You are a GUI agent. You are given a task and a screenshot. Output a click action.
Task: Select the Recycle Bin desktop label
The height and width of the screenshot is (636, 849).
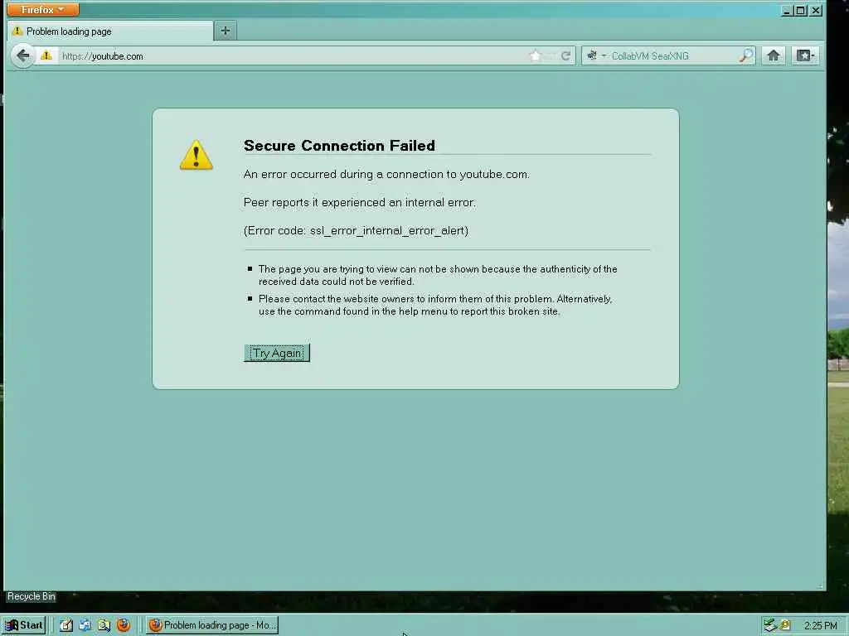(32, 596)
